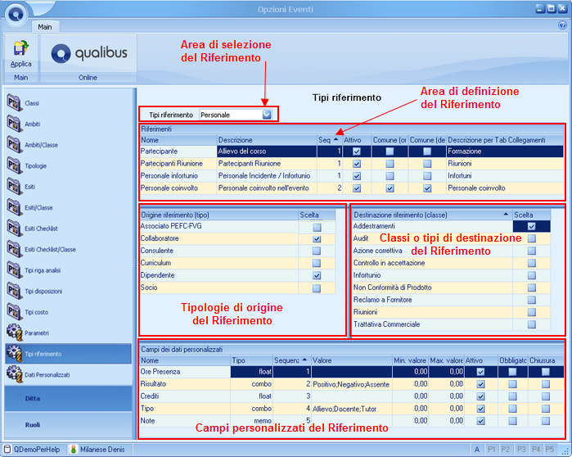
Task: Select the Personale infortunio row name
Action: [169, 176]
